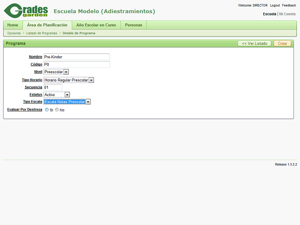300x225 pixels.
Task: Go to Listado de Programas breadcrumb
Action: (42, 33)
